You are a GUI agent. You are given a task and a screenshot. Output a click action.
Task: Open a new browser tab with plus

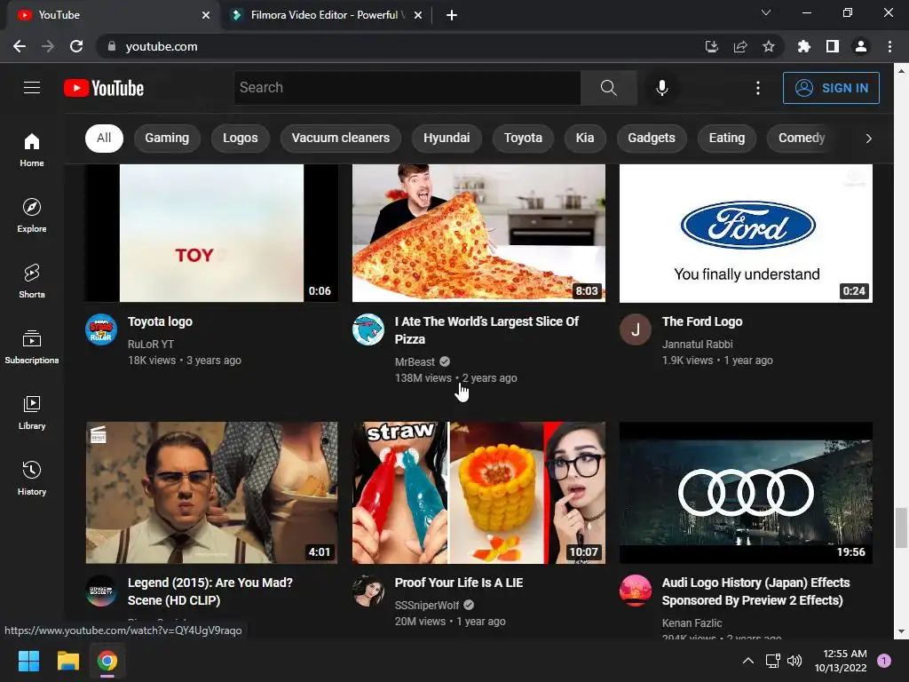452,15
